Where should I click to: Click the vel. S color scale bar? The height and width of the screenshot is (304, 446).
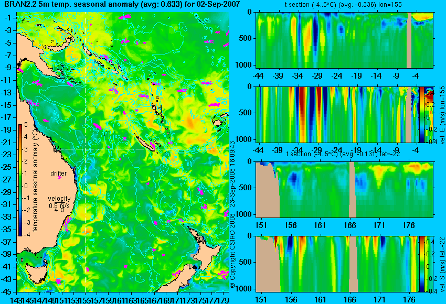(421, 264)
